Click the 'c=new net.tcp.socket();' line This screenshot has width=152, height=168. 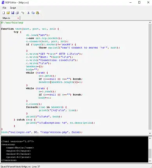pos(44,38)
